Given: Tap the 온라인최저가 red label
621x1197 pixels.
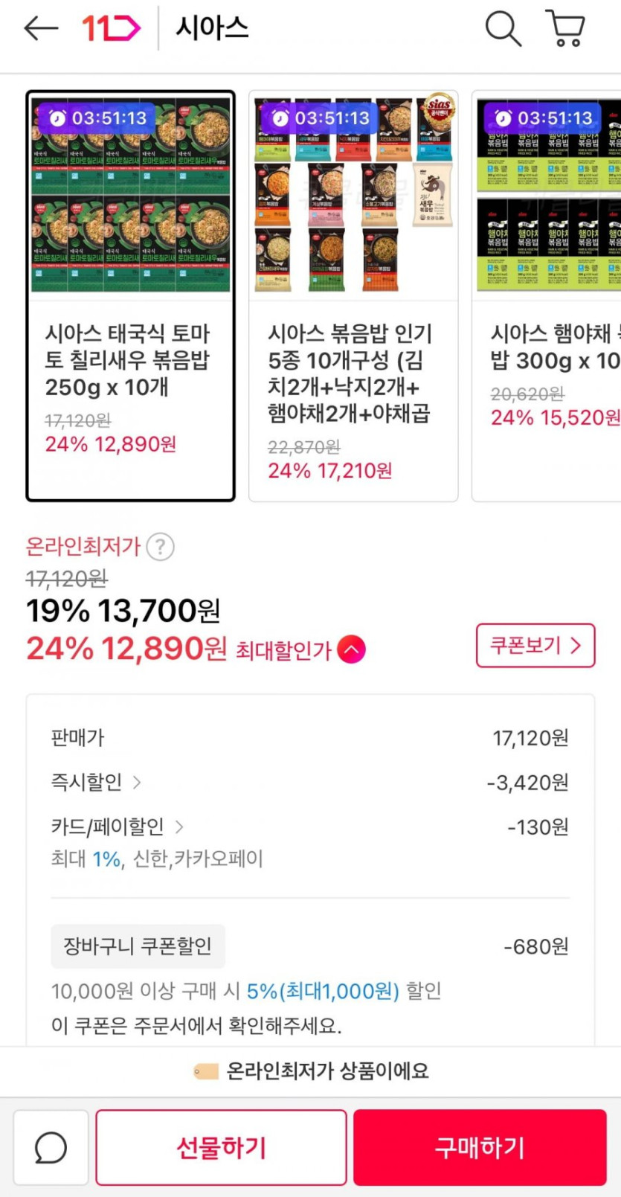Looking at the screenshot, I should click(x=83, y=547).
